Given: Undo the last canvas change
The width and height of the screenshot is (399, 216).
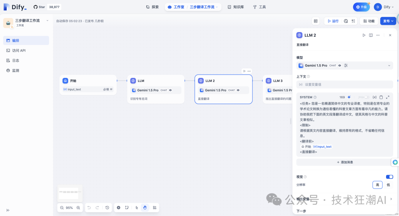Looking at the screenshot, I should pyautogui.click(x=89, y=208).
